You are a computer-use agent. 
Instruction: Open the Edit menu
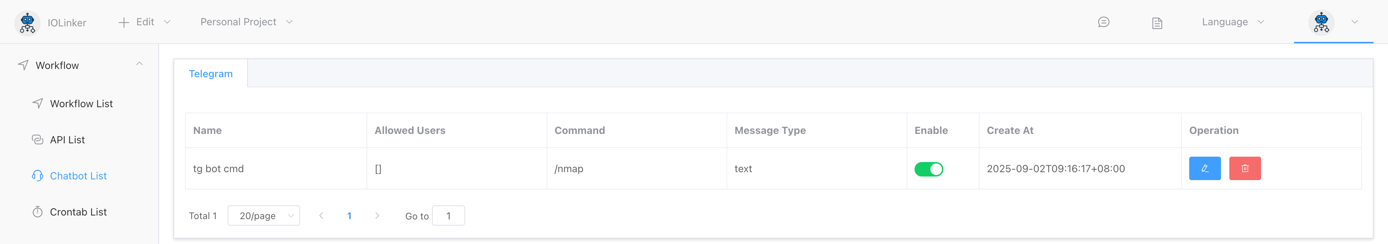145,22
